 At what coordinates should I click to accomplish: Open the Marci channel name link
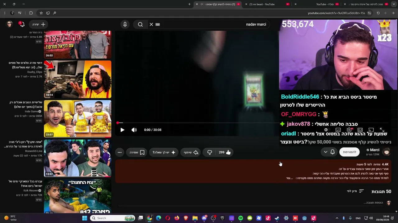(x=374, y=150)
